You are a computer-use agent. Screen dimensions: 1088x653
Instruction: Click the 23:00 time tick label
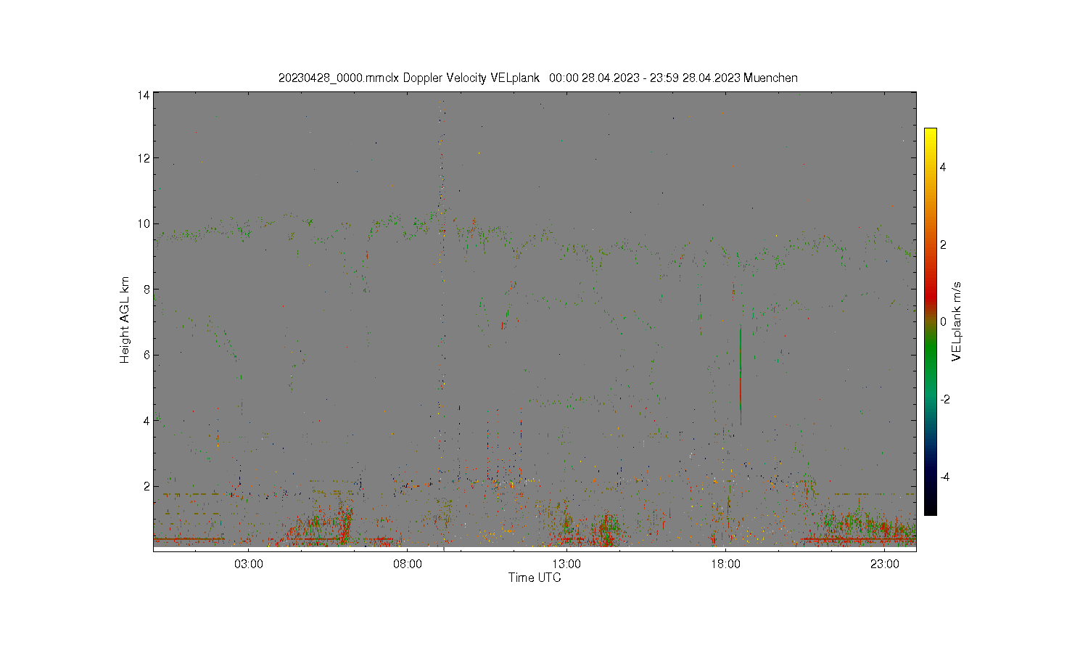tap(885, 564)
